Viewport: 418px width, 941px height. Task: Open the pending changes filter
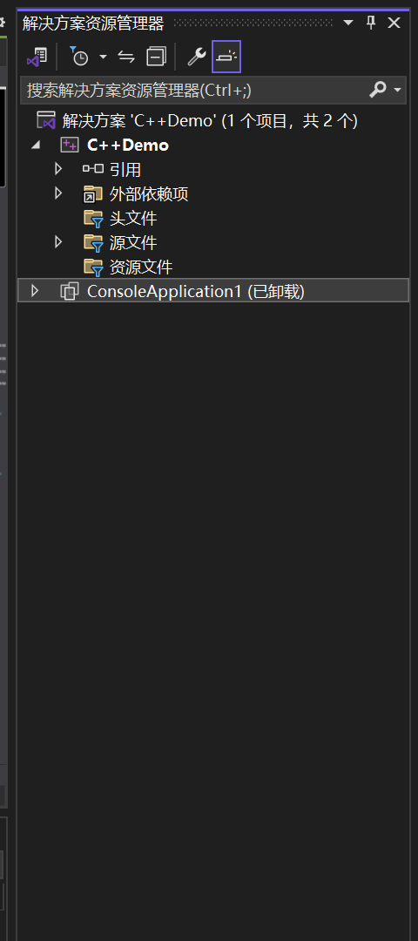coord(79,57)
